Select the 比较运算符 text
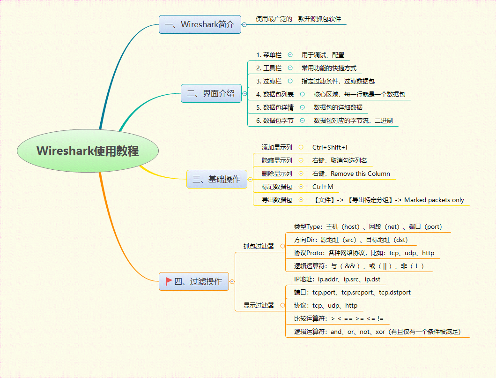496x378 pixels. (339, 319)
